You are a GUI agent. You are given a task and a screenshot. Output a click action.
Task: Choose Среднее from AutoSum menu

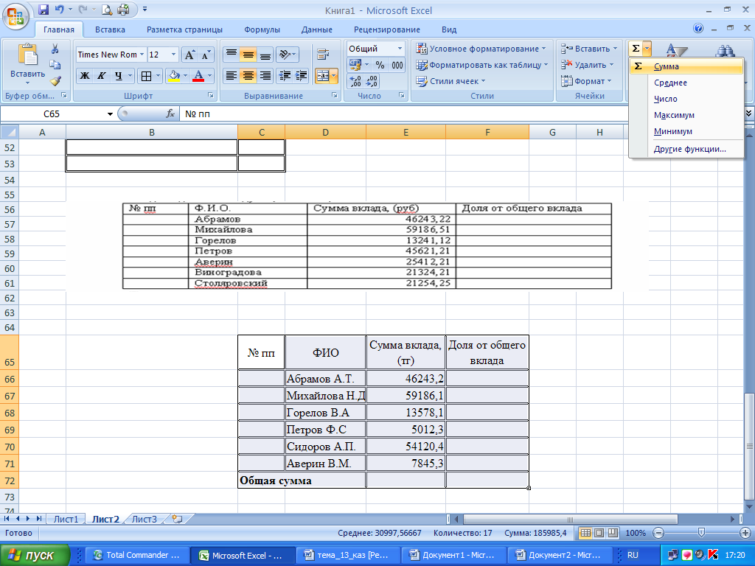(686, 83)
